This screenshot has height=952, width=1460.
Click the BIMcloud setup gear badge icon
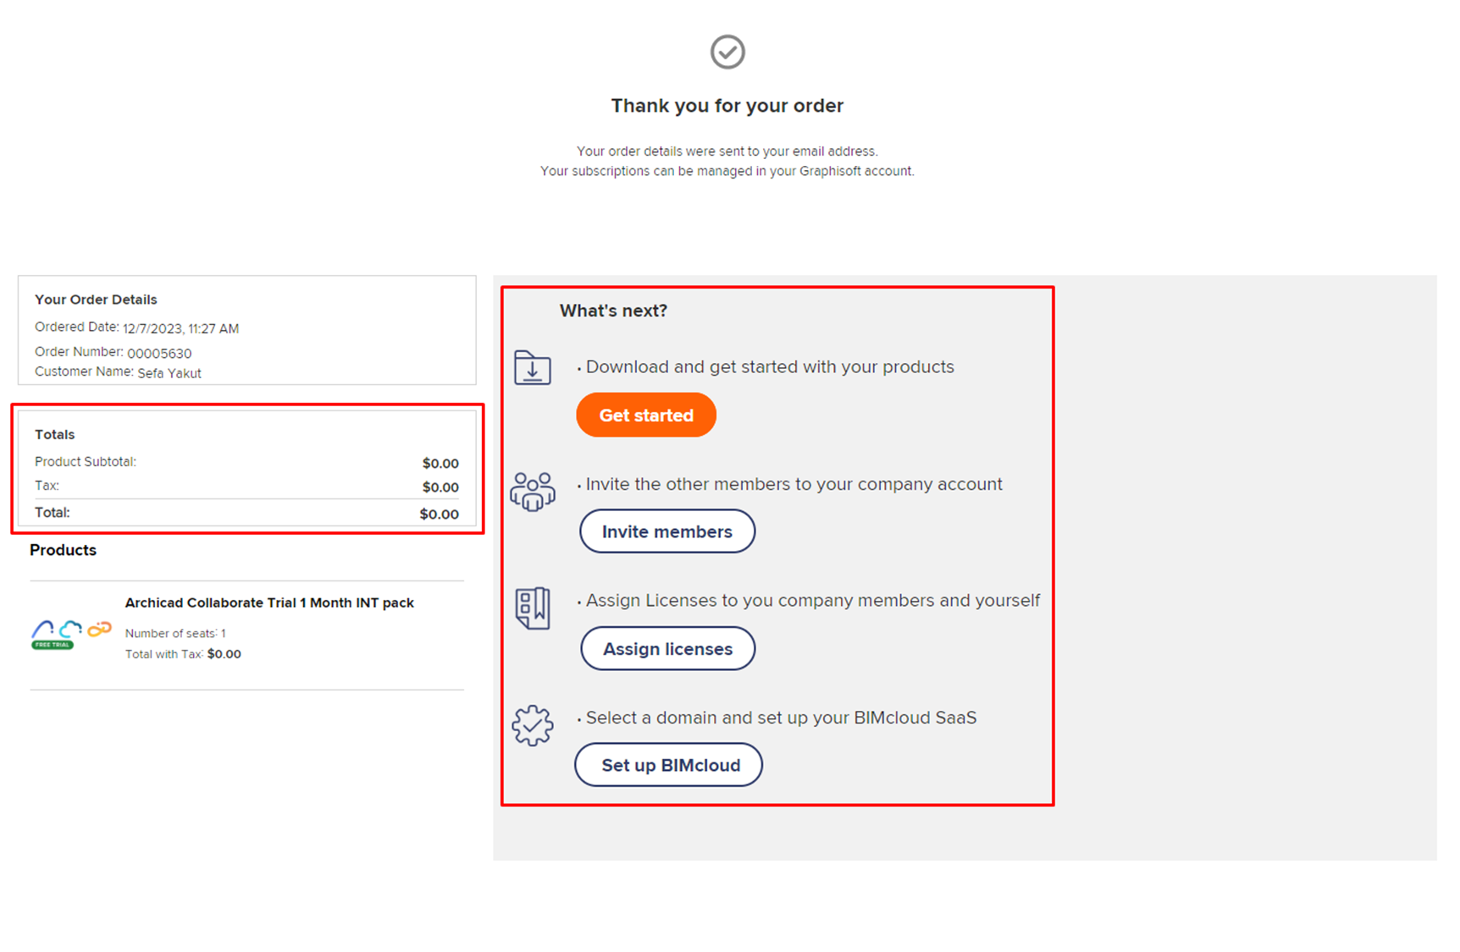[x=533, y=725]
